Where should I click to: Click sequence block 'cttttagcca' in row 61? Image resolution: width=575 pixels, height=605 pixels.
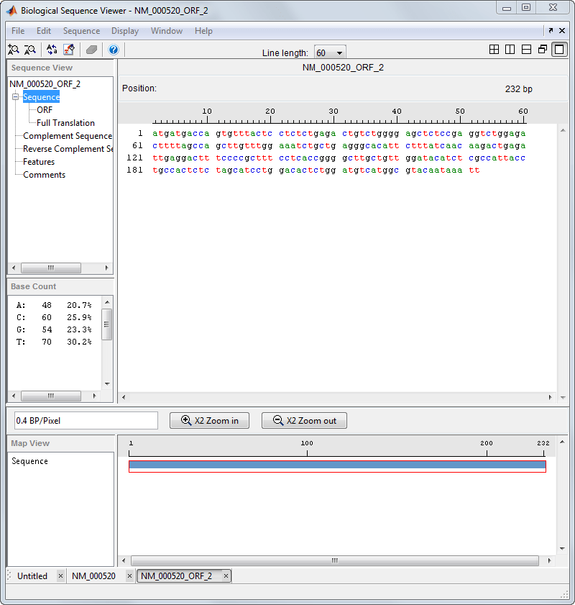pyautogui.click(x=180, y=146)
